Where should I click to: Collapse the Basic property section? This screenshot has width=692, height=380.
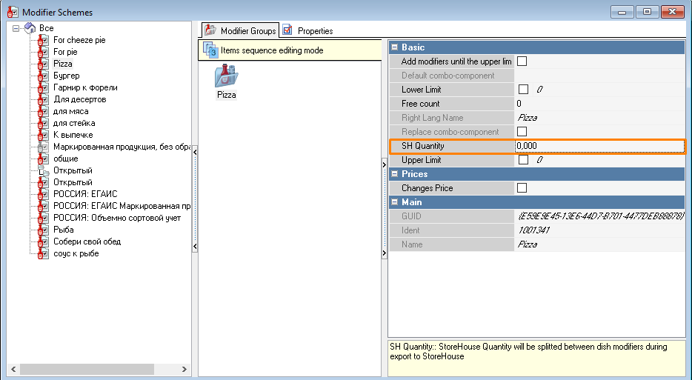394,47
